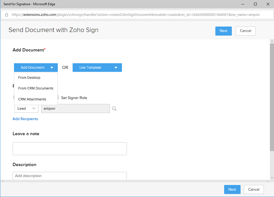274x197 pixels.
Task: Choose From CRM Documents option
Action: click(x=36, y=88)
